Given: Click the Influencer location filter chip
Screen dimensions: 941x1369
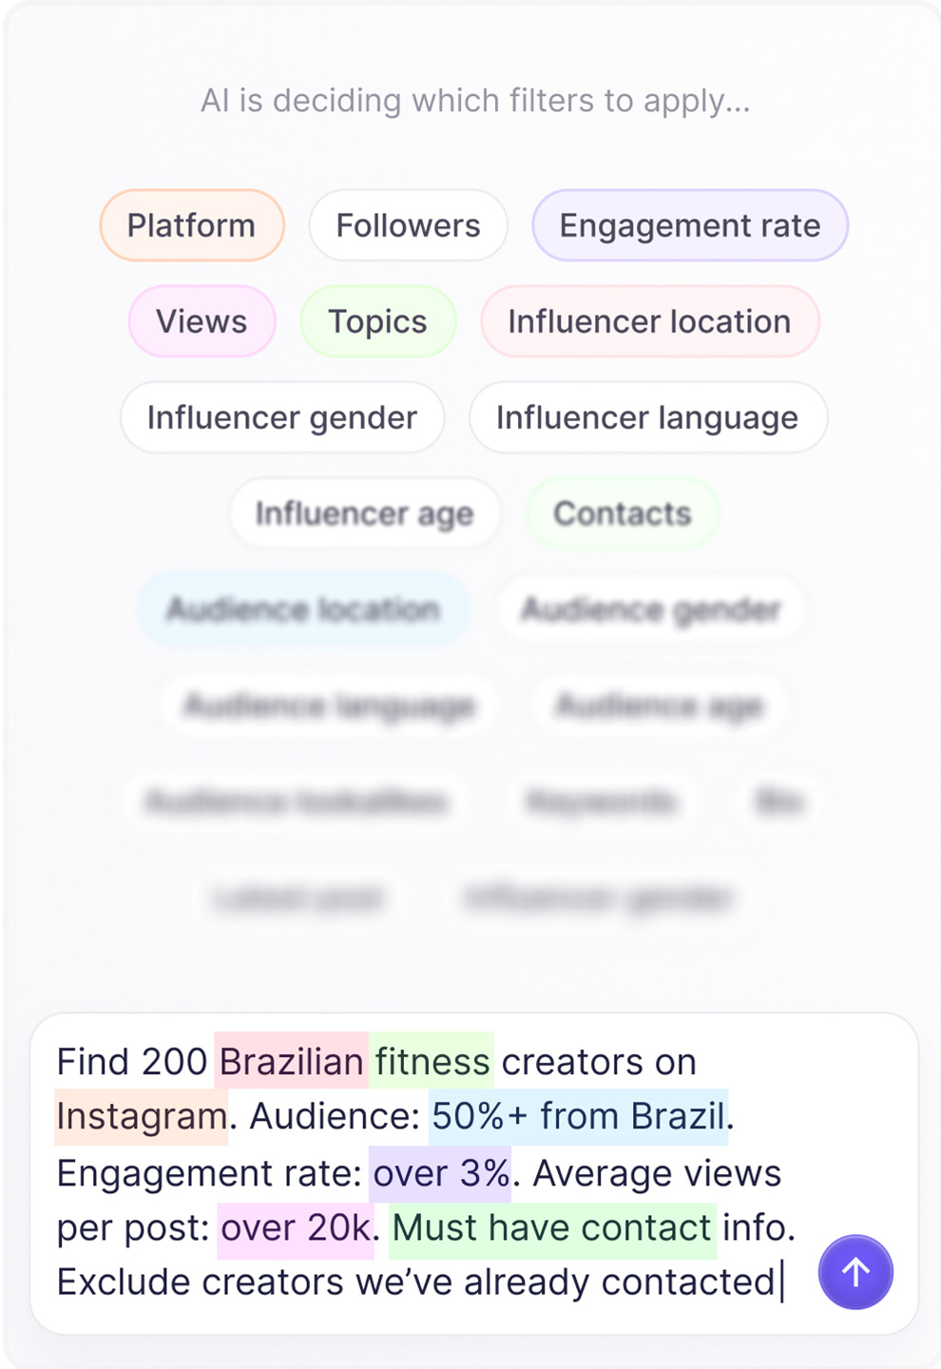Looking at the screenshot, I should (x=649, y=321).
